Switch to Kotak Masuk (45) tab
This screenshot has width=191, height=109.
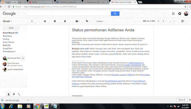(96, 2)
